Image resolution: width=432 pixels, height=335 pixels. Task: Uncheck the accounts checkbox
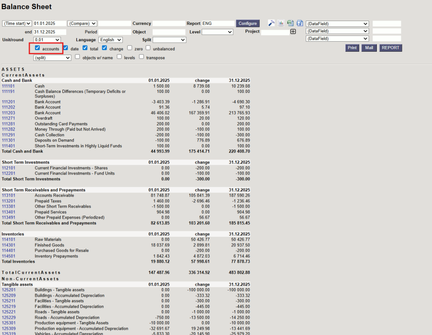pyautogui.click(x=38, y=48)
